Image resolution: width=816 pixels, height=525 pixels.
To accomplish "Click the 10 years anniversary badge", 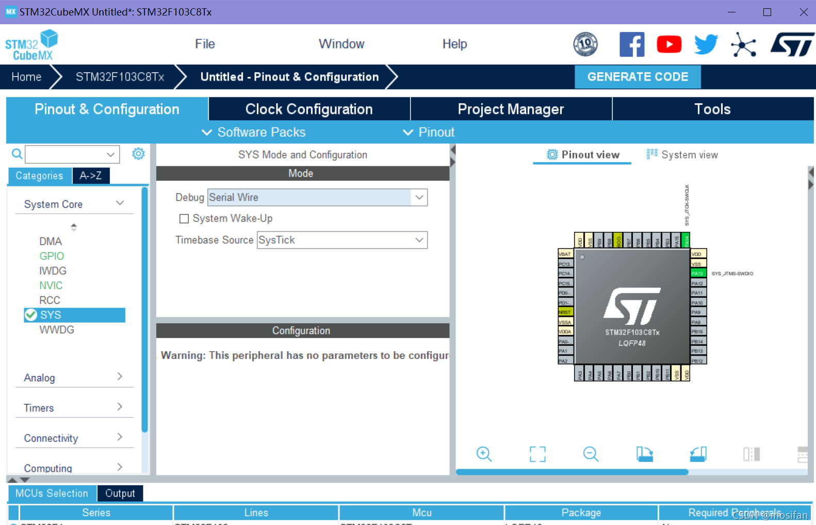I will tap(585, 44).
